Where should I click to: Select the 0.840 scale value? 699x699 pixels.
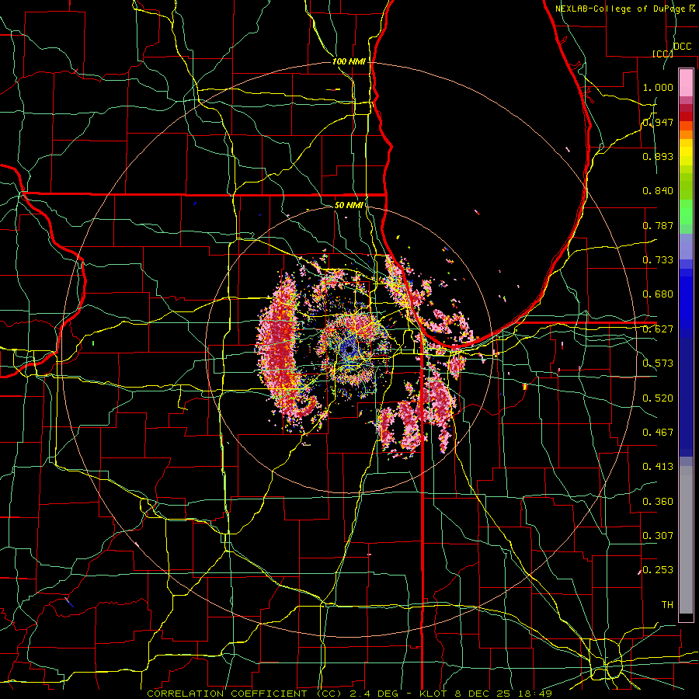pyautogui.click(x=658, y=191)
